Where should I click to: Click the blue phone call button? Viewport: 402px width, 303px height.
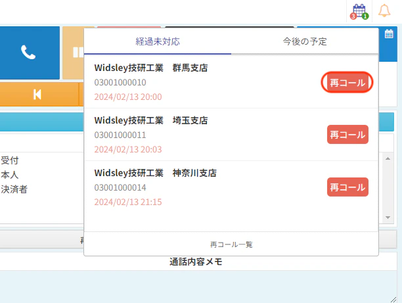[28, 53]
